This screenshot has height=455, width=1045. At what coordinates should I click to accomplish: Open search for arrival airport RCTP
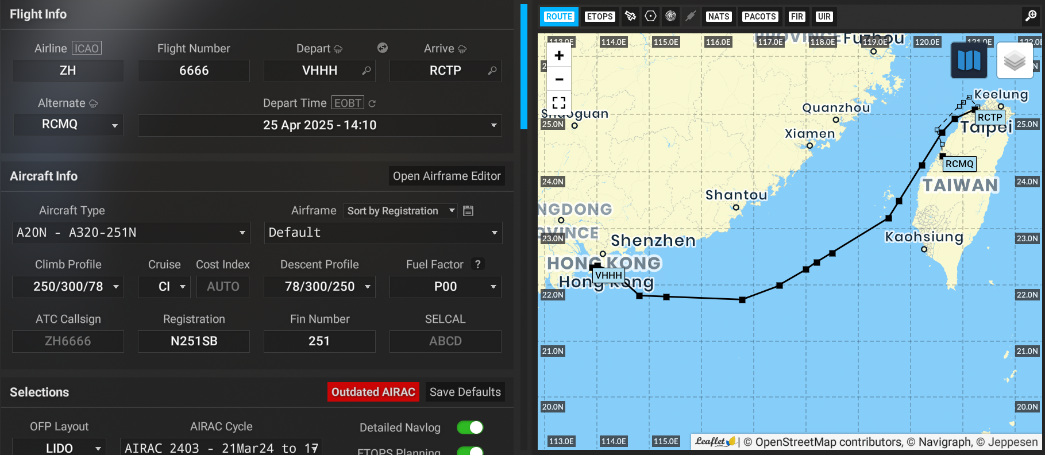492,71
